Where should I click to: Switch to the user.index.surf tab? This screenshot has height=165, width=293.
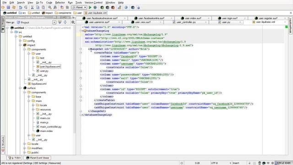coord(193,18)
